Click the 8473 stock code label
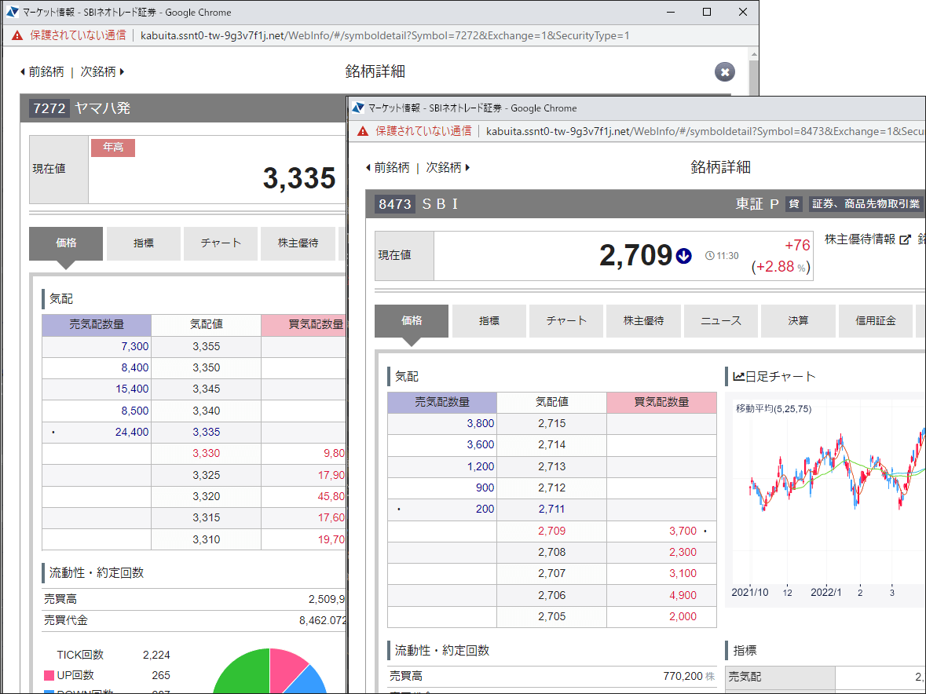The image size is (926, 694). point(395,204)
